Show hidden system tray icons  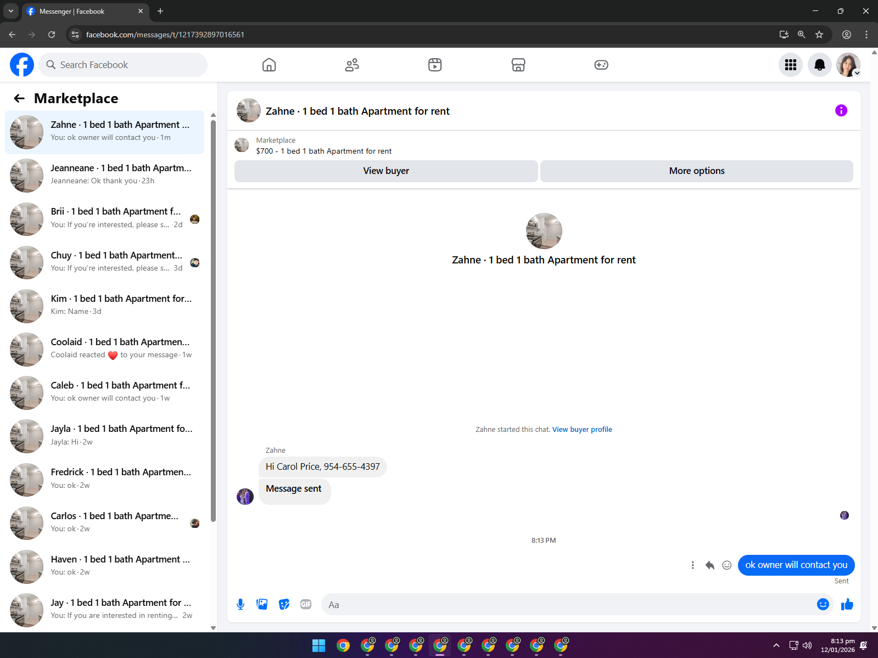776,645
